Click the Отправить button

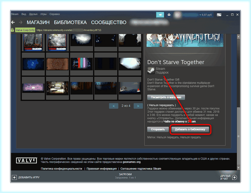[x=158, y=129]
